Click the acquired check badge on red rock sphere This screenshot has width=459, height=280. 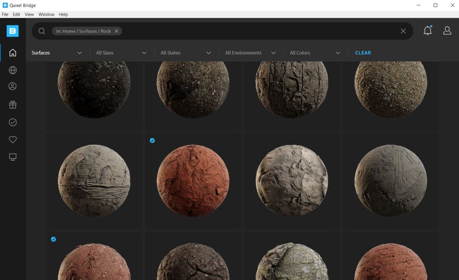coord(152,140)
